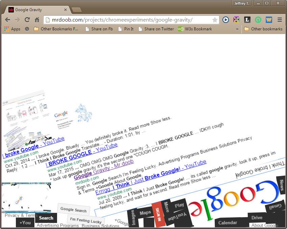Click the Privacy & Terms footer link

point(21,215)
